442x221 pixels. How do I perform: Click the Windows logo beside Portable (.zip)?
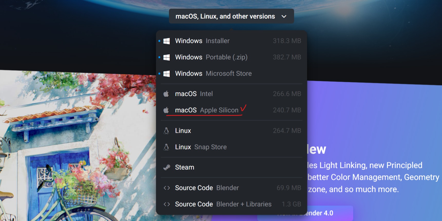click(167, 57)
